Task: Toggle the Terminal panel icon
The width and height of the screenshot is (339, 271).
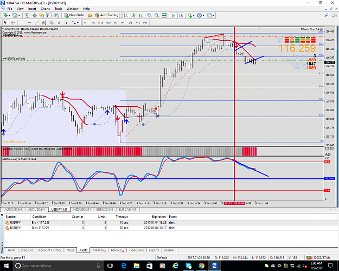Action: pos(49,15)
